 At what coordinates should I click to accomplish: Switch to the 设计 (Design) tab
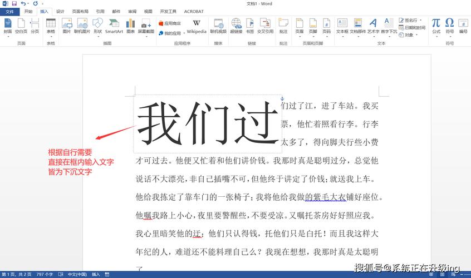(x=60, y=11)
